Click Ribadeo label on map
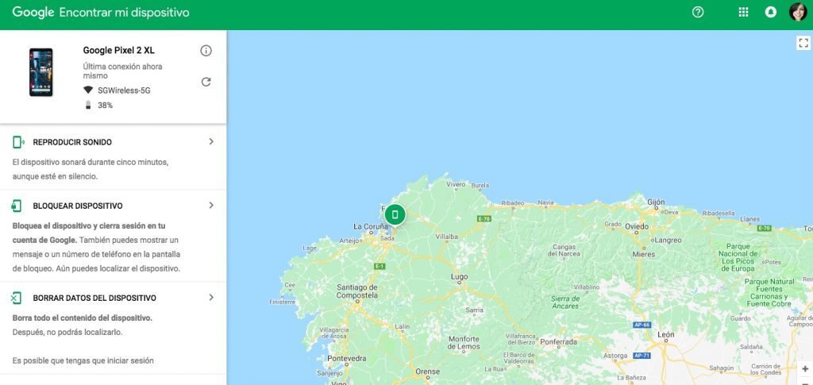This screenshot has height=385, width=813. tap(513, 203)
